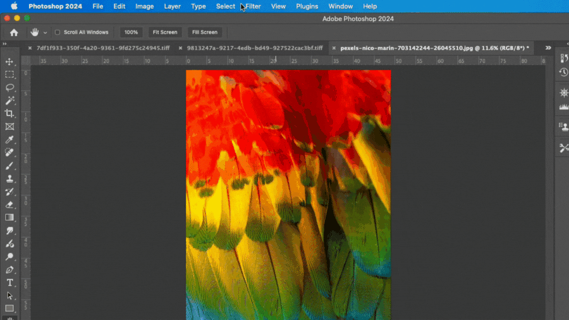Screen dimensions: 569x320
Task: Switch to pexels-nico-marin jpg tab
Action: point(435,48)
